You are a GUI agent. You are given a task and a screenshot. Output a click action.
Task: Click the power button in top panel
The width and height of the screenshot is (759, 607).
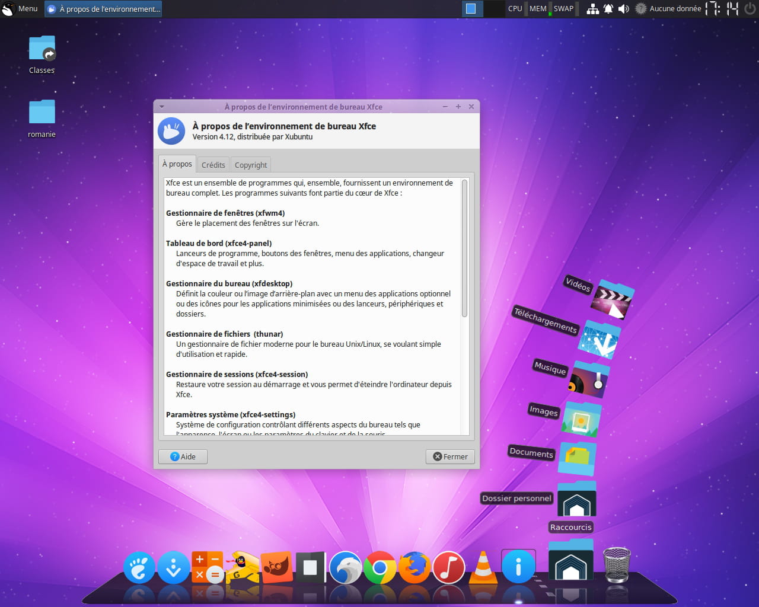[750, 9]
